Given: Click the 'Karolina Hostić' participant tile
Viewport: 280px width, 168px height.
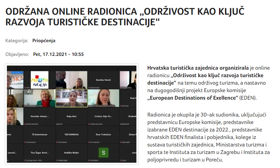Looking at the screenshot, I should click(103, 80).
